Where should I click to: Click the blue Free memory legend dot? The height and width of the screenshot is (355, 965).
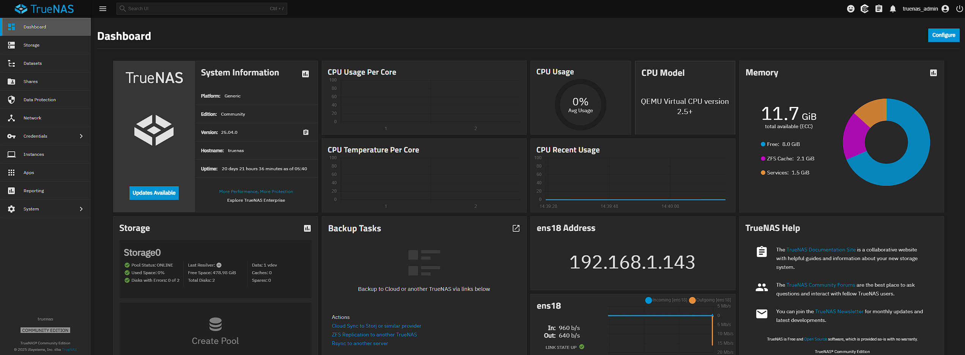click(763, 144)
